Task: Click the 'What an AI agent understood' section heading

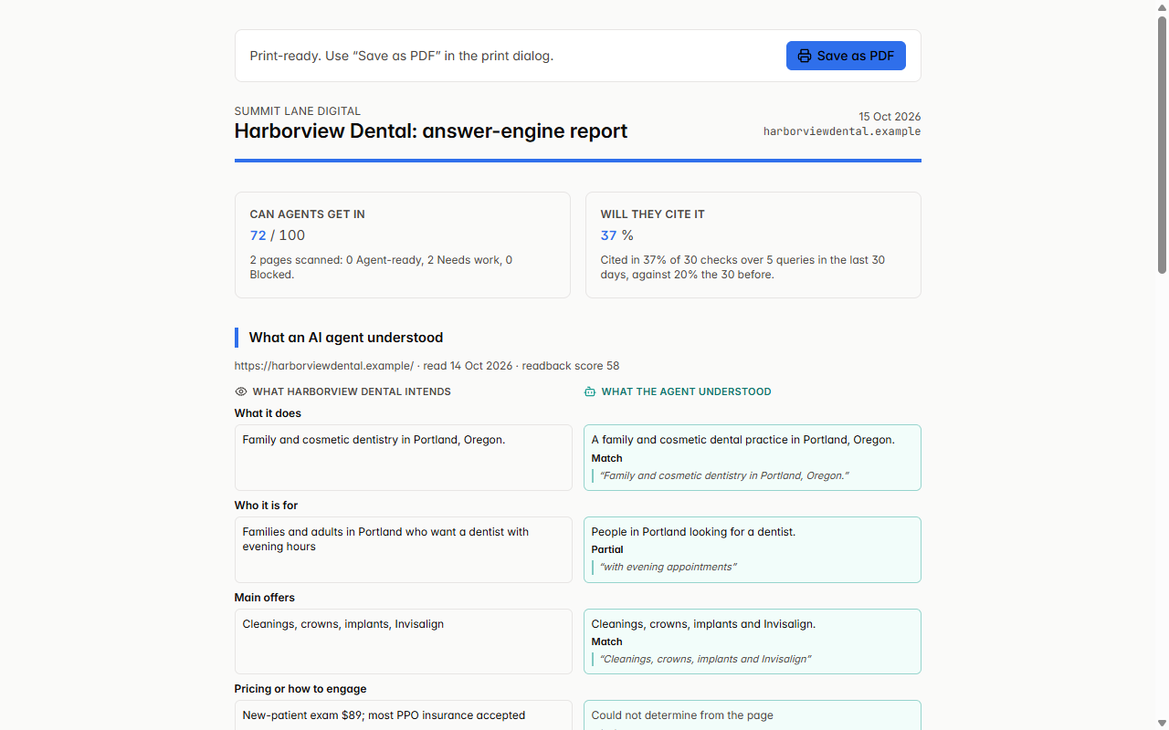Action: [x=346, y=338]
